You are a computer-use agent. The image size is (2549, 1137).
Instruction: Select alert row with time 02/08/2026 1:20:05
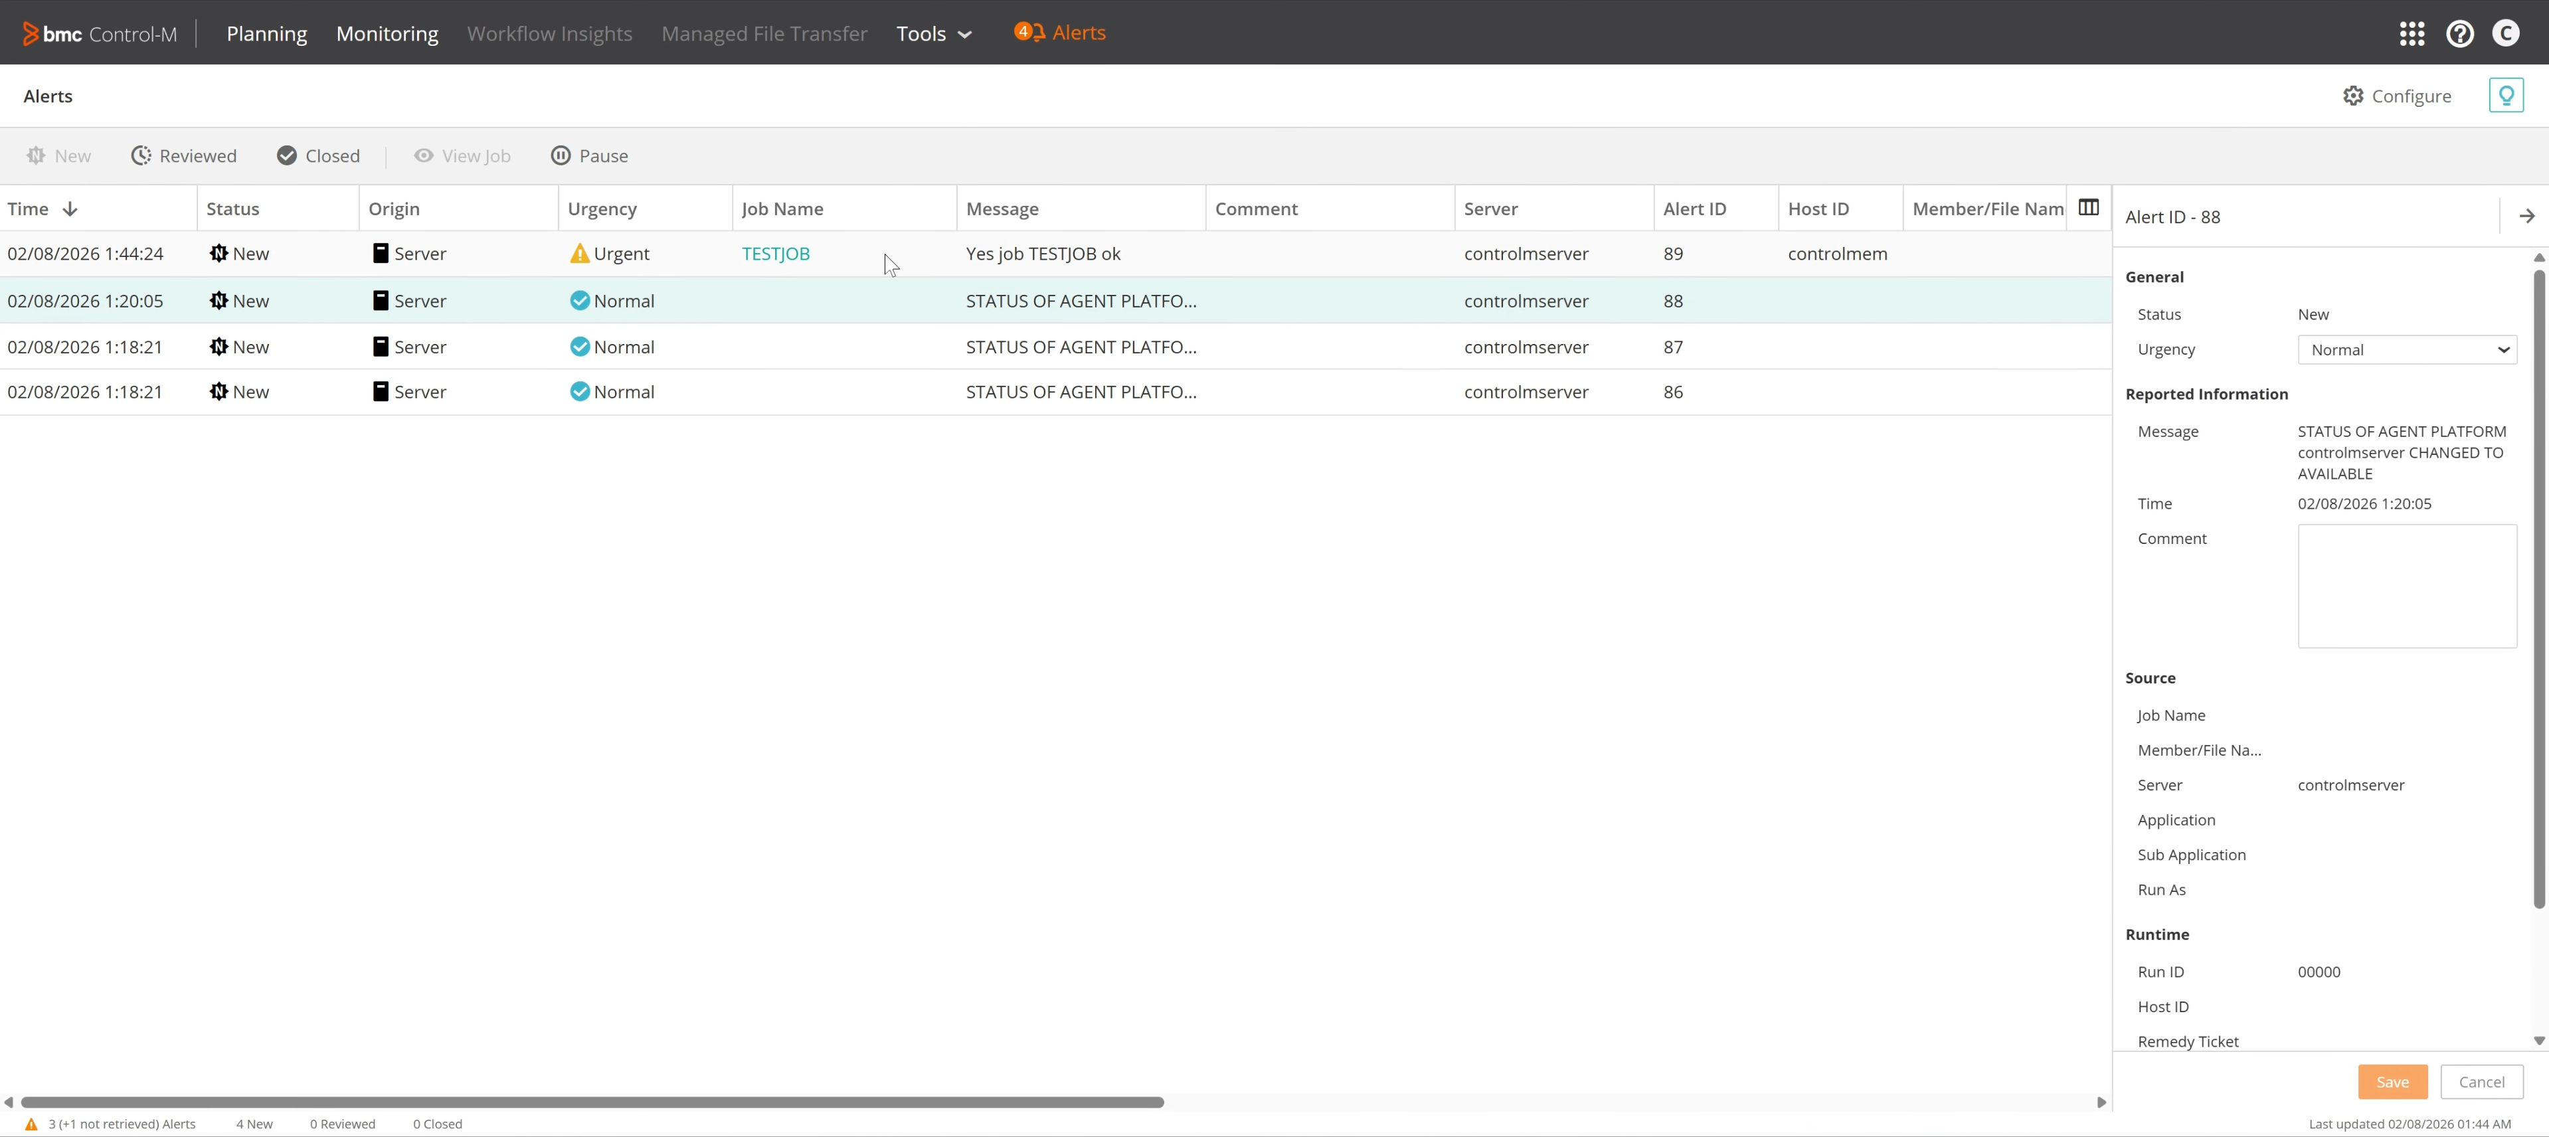1055,301
